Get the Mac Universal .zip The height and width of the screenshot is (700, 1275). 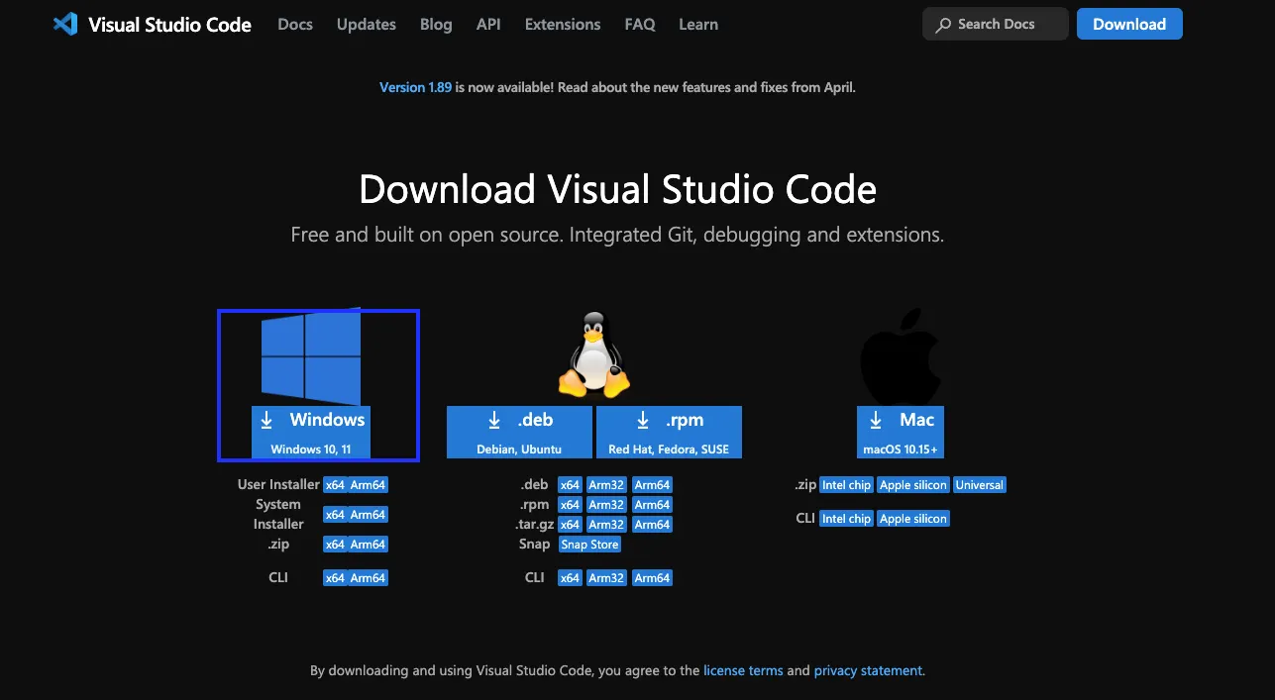980,485
